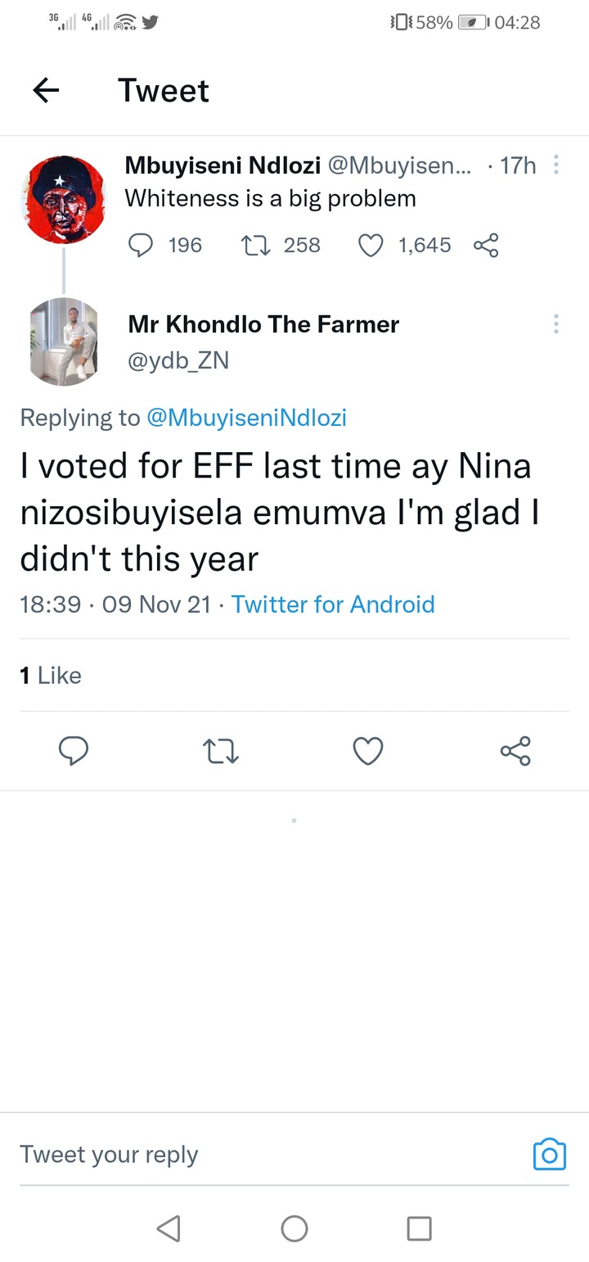This screenshot has height=1262, width=589.
Task: Like Mr Khondlo The Farmer's reply
Action: 368,750
